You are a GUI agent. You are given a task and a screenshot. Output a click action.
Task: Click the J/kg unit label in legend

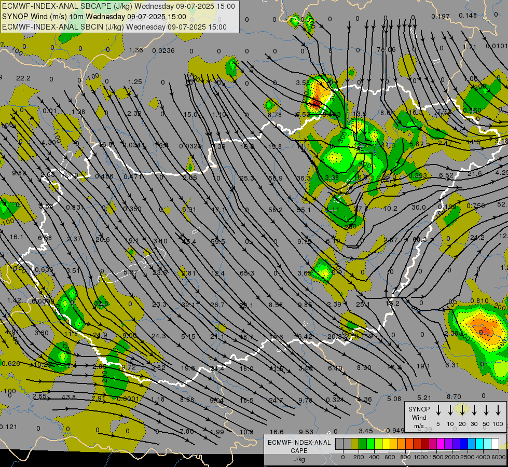point(299,459)
